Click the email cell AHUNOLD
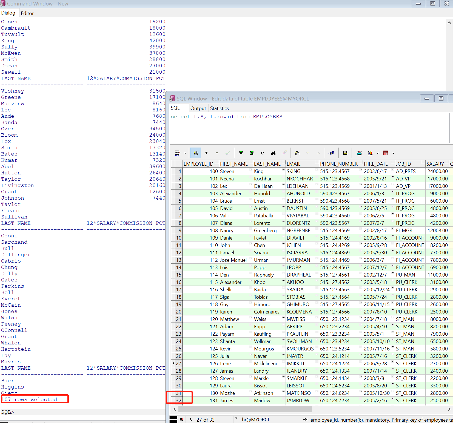Viewport: 453px width, 423px height. coord(302,193)
